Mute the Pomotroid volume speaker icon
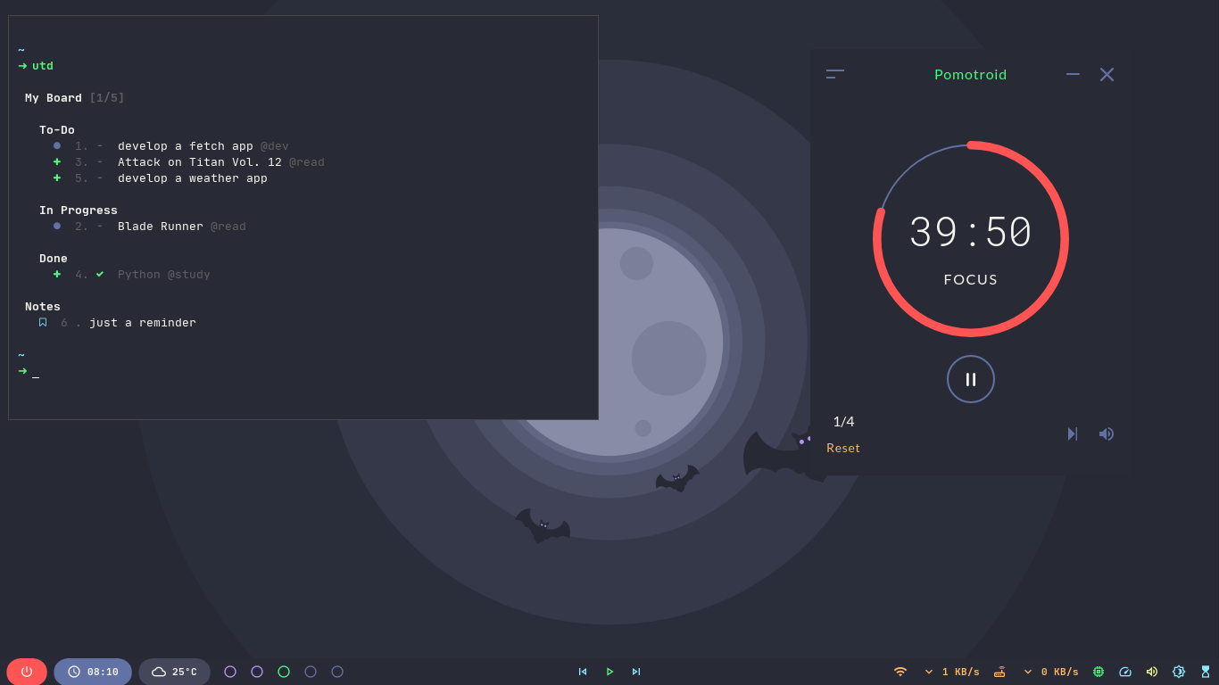This screenshot has height=685, width=1219. click(1107, 433)
